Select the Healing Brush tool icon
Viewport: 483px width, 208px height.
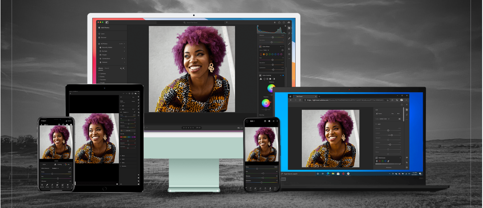coord(289,38)
